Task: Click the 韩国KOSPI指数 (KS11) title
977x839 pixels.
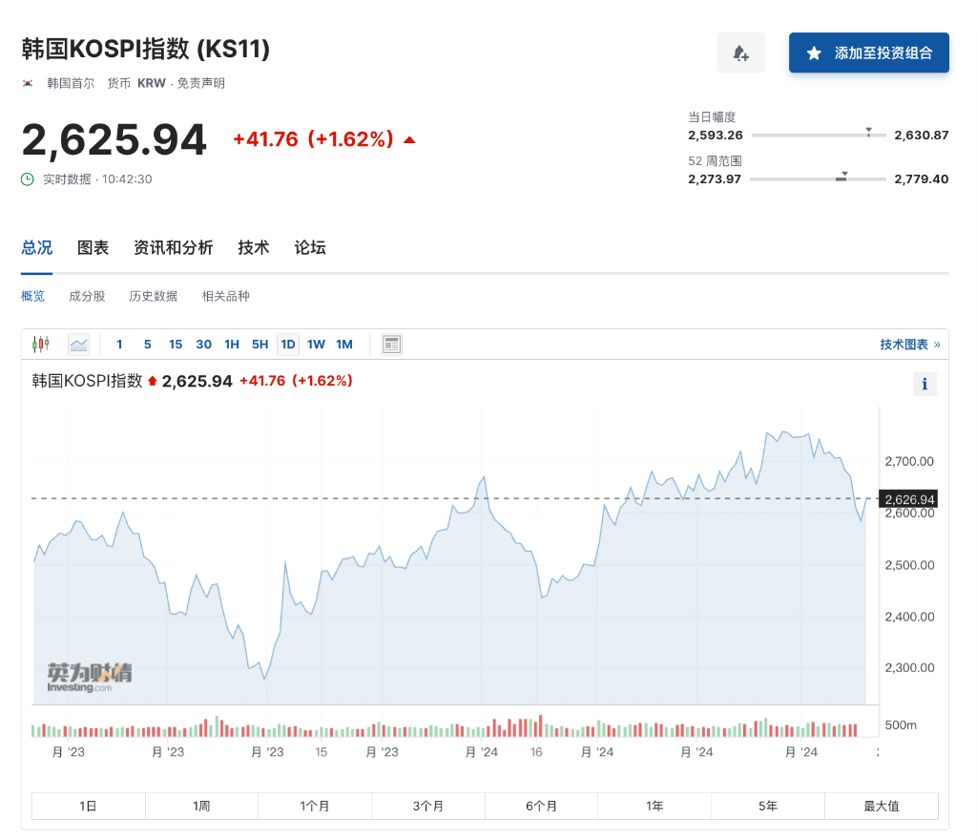Action: [x=146, y=49]
